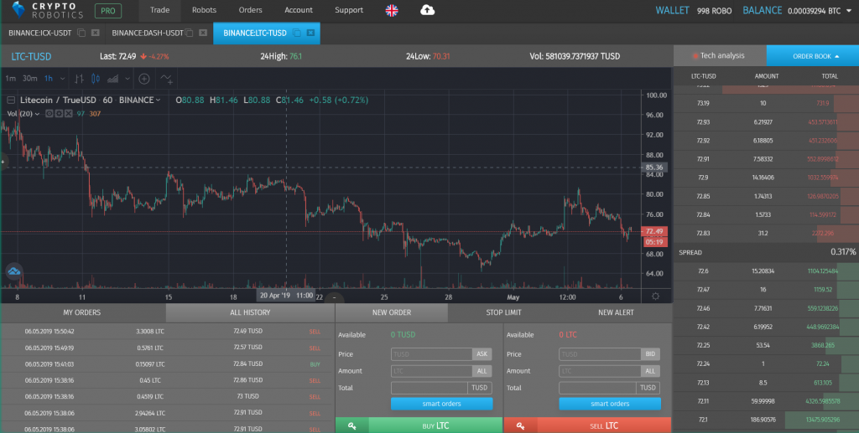Select the 1h chart interval
The height and width of the screenshot is (433, 859).
(49, 79)
